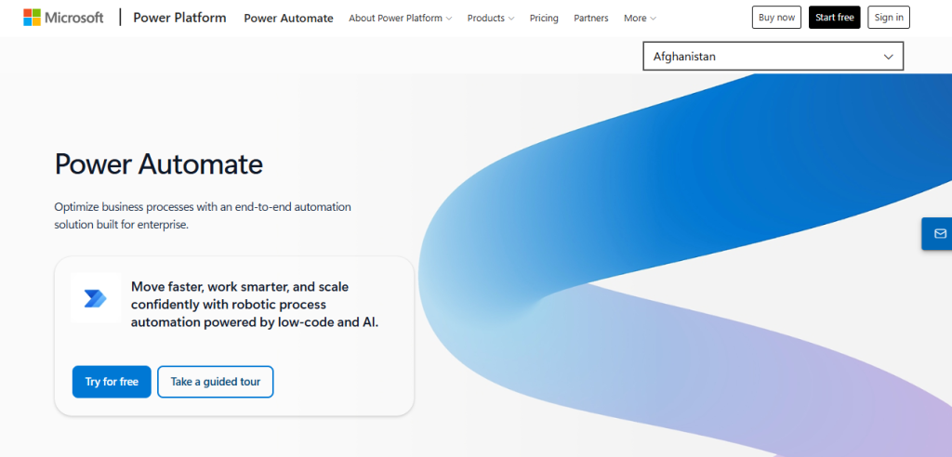Screen dimensions: 952x457
Task: Expand the Products menu
Action: point(491,19)
